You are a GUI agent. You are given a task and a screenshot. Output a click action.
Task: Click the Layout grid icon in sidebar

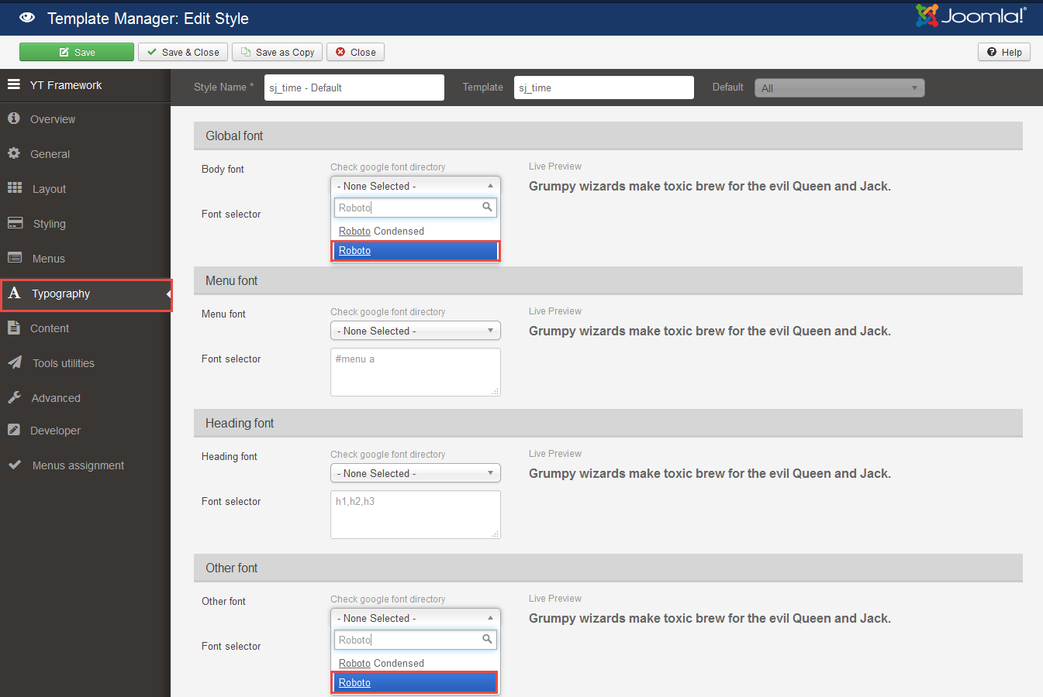click(x=15, y=188)
